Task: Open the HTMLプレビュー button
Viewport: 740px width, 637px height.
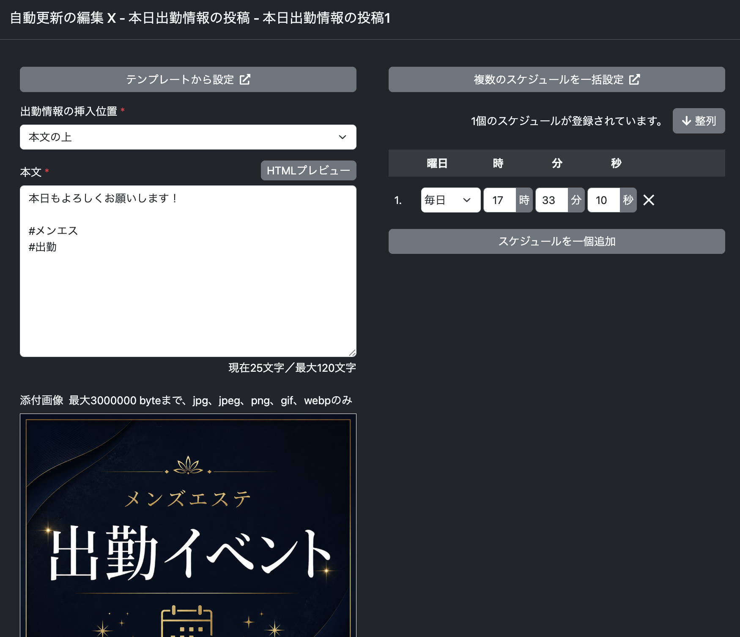Action: pos(308,171)
